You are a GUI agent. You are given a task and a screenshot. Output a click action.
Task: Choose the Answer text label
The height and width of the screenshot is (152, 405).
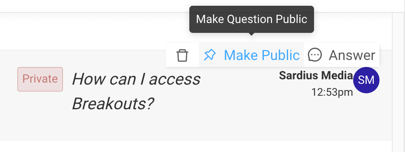[352, 55]
